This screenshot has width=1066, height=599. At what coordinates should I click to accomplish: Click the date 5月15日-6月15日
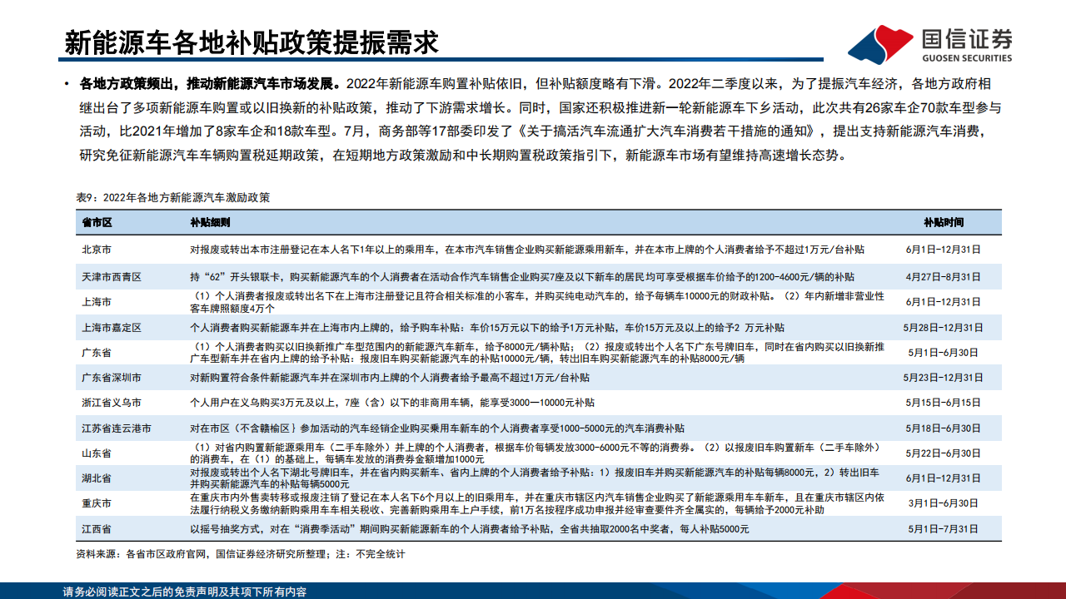943,403
